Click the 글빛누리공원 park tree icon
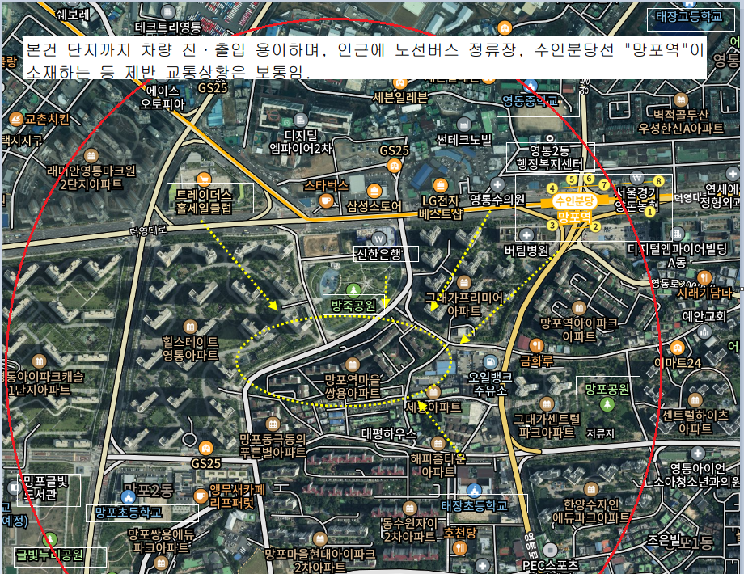Screen dimensions: 744x574 pyautogui.click(x=49, y=540)
